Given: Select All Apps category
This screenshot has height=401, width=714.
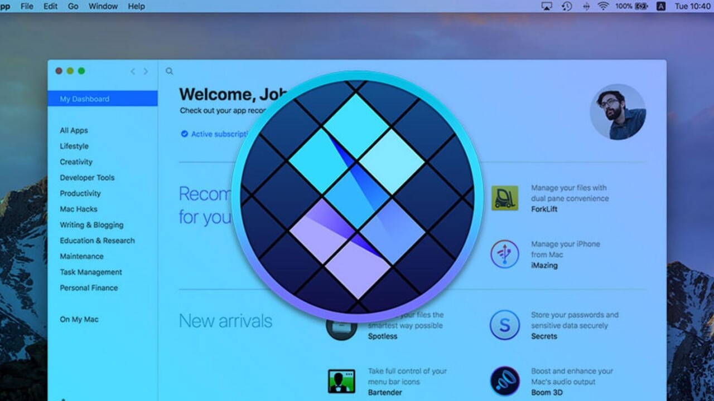Looking at the screenshot, I should pos(74,130).
